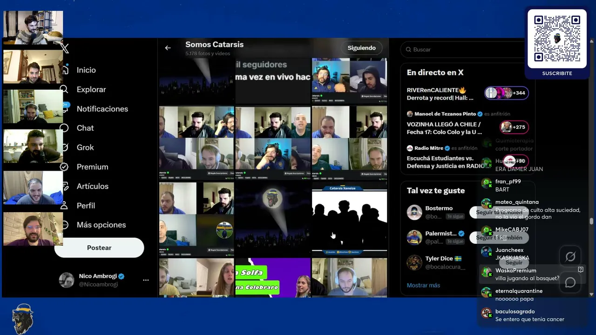The image size is (596, 335).
Task: Click Juancheex's chat avatar
Action: (487, 252)
